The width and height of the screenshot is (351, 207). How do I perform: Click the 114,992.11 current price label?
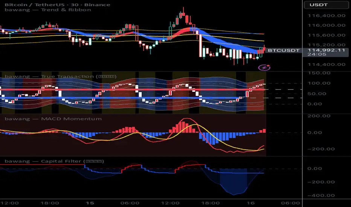point(326,50)
